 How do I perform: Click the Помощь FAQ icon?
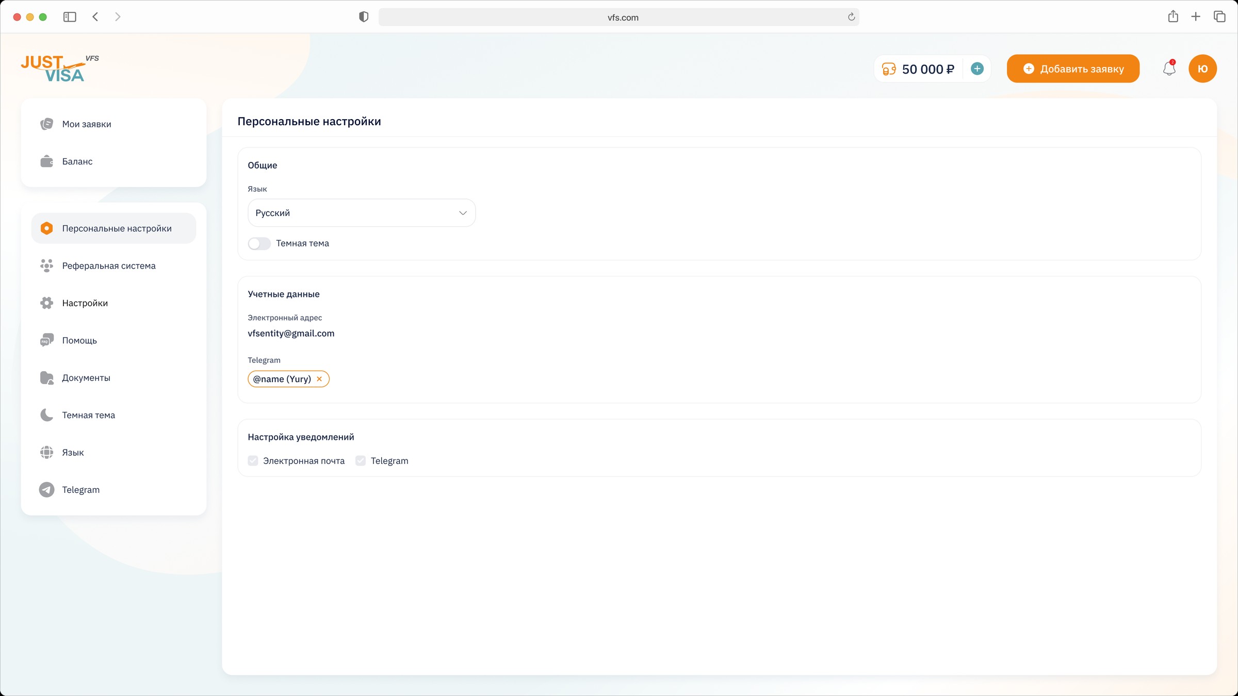(x=46, y=340)
